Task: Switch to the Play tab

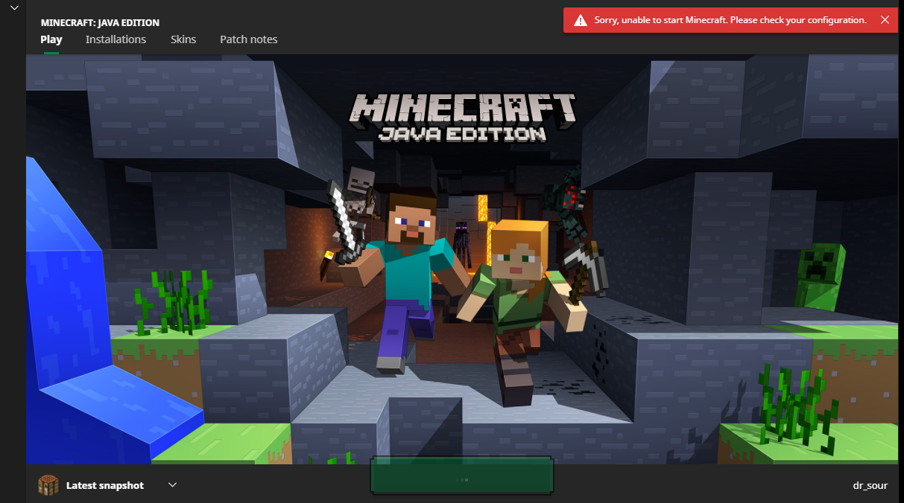Action: (51, 39)
